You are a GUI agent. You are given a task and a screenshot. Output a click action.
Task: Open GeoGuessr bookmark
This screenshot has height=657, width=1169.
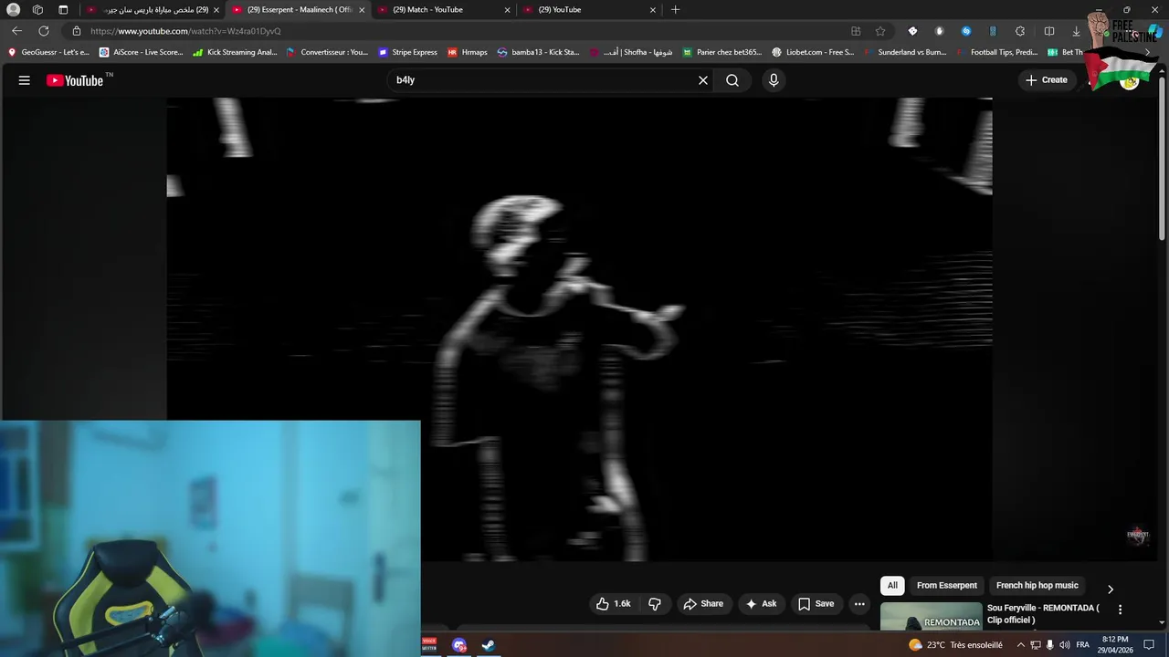pyautogui.click(x=48, y=52)
